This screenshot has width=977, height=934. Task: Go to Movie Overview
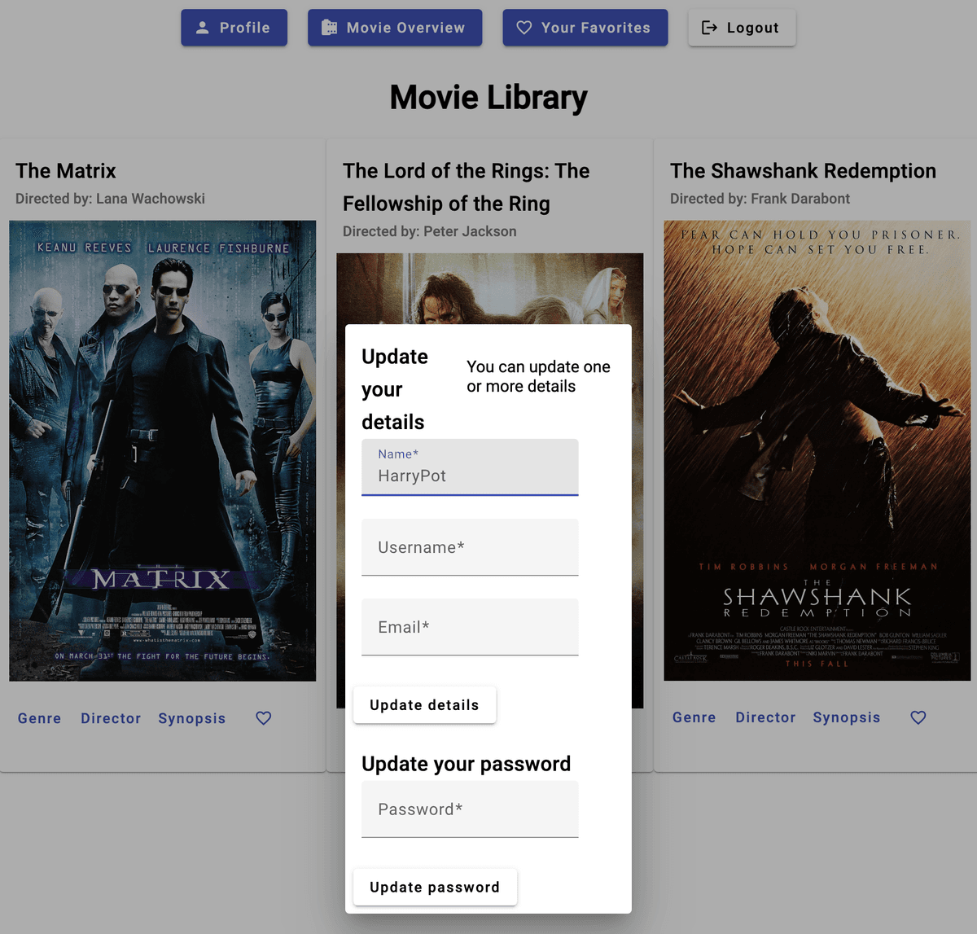point(395,28)
